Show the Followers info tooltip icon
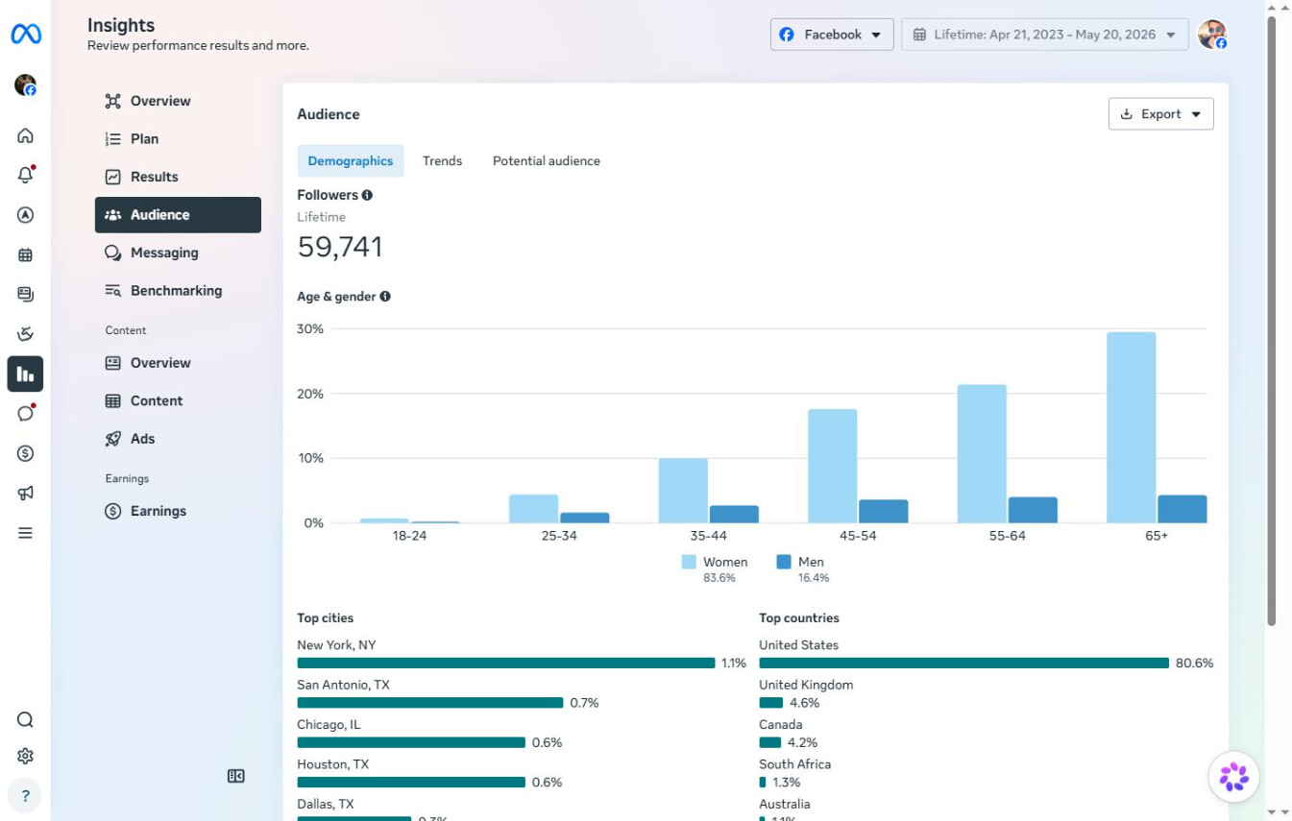1292x821 pixels. click(367, 195)
